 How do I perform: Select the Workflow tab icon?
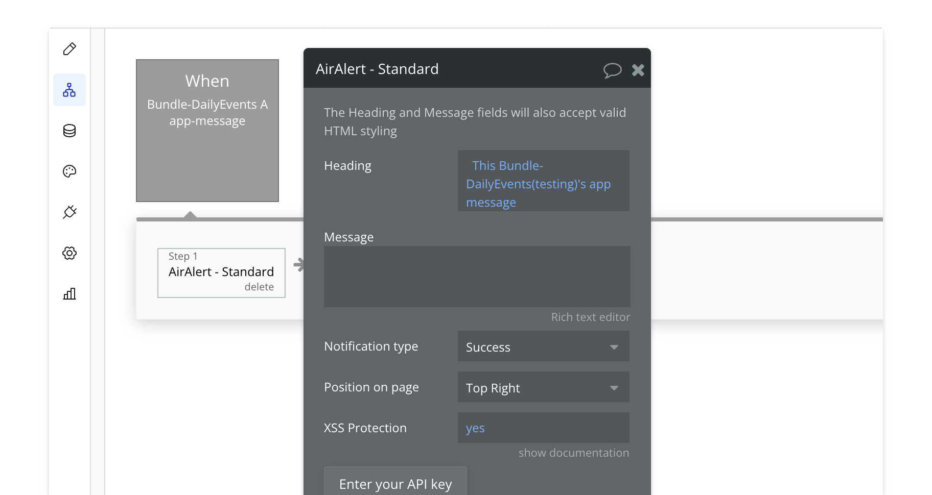point(69,90)
